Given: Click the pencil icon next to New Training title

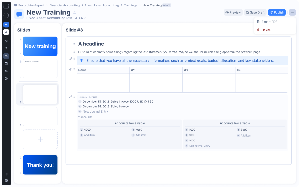Looking at the screenshot, I should point(74,12).
